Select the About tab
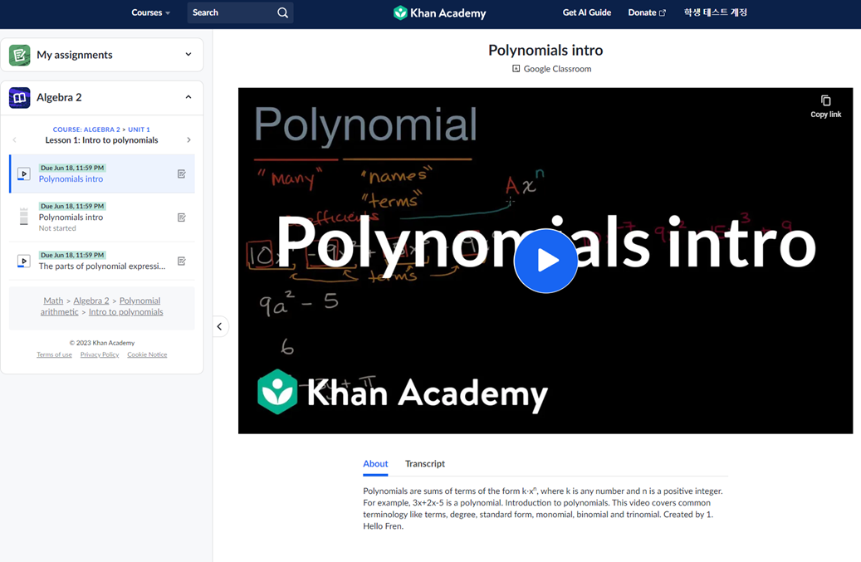 point(375,464)
